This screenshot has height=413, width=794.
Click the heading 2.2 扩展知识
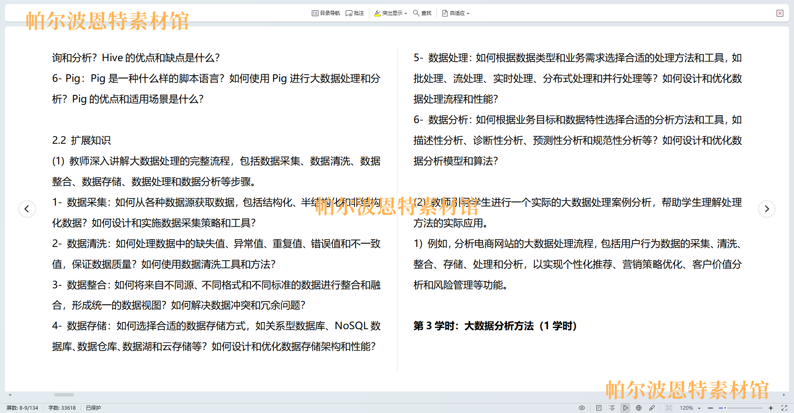(x=81, y=140)
